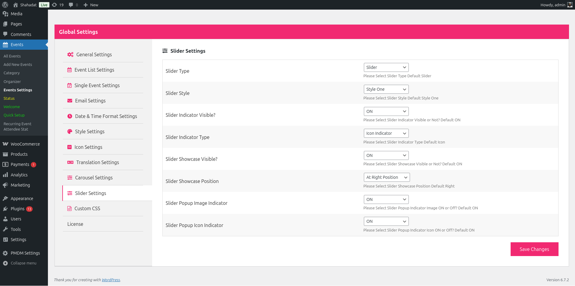Viewport: 575px width, 286px height.
Task: Click the Comments icon in sidebar
Action: 5,34
